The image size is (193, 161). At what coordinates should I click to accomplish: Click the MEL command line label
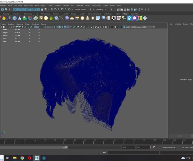tap(105, 153)
